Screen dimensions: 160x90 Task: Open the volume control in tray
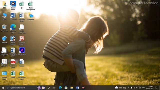coord(140,88)
